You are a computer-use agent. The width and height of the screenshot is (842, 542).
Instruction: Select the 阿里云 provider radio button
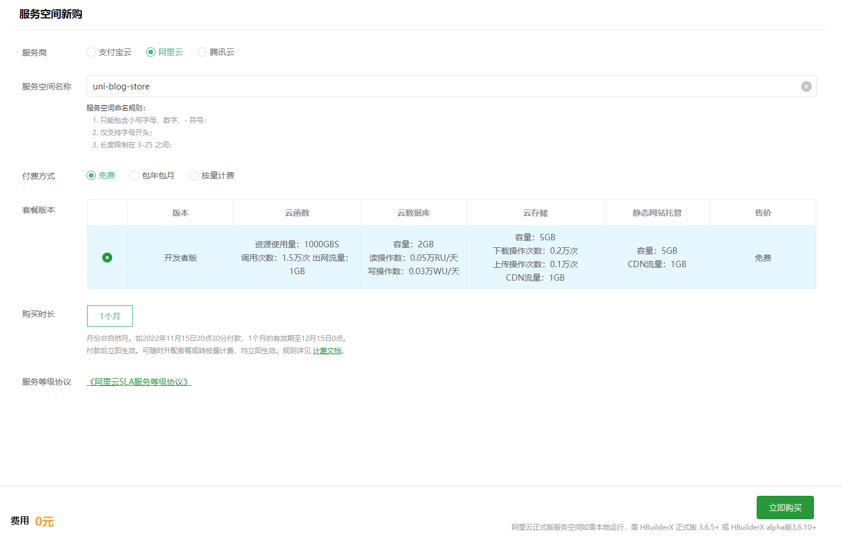(x=151, y=52)
